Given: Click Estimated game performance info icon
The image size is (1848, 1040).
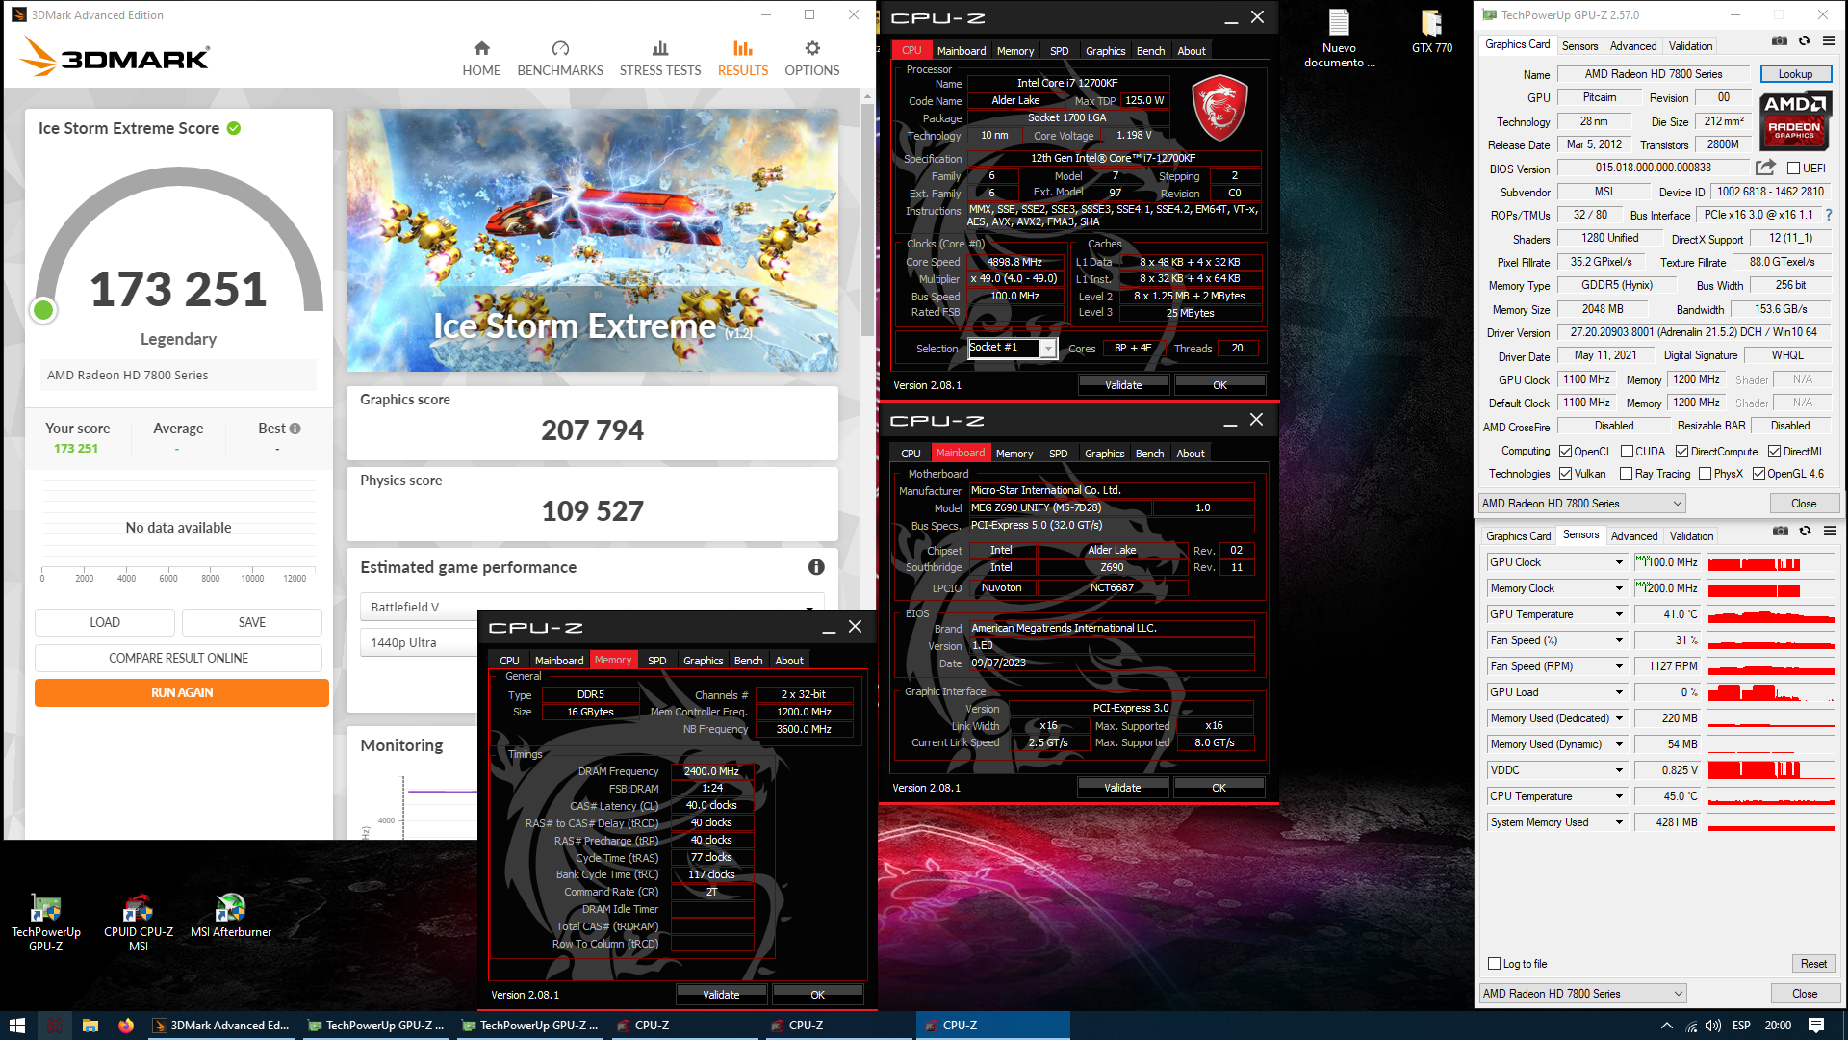Looking at the screenshot, I should [x=816, y=567].
